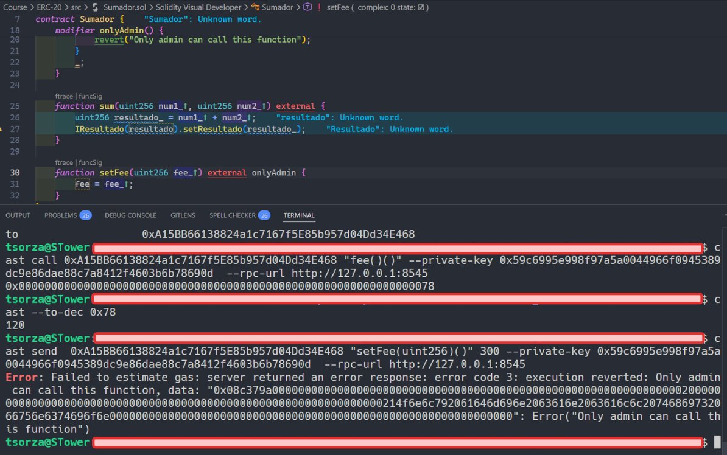The image size is (727, 455).
Task: Select Solidity Visual Developer breadcrumb
Action: click(198, 7)
